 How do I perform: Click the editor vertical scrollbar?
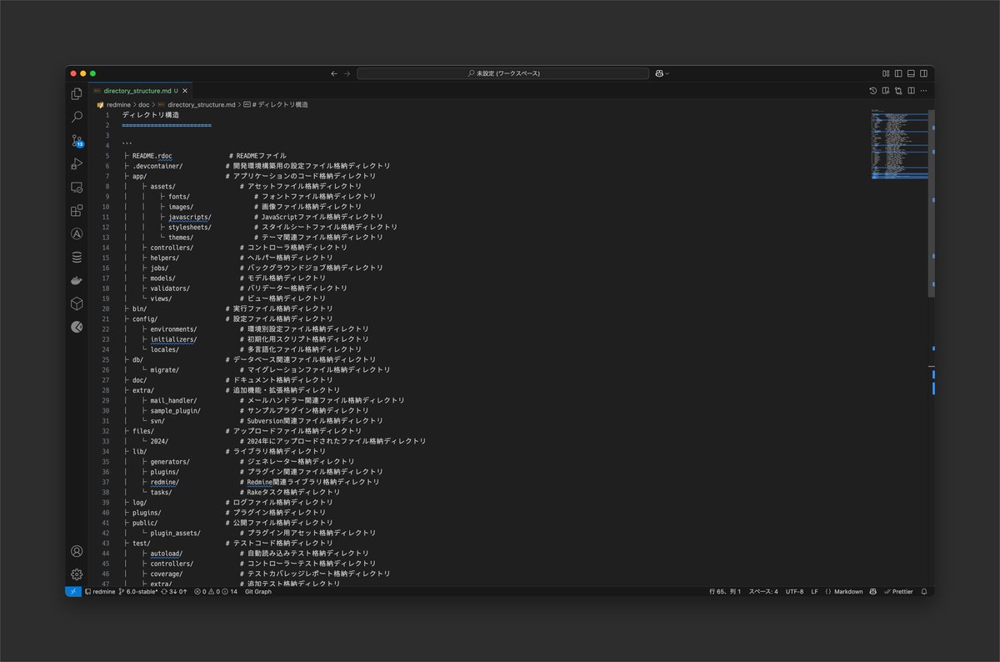(932, 203)
